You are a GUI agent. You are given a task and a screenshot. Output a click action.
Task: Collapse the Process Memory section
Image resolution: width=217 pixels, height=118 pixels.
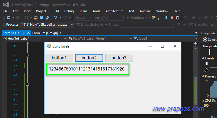tap(203, 76)
